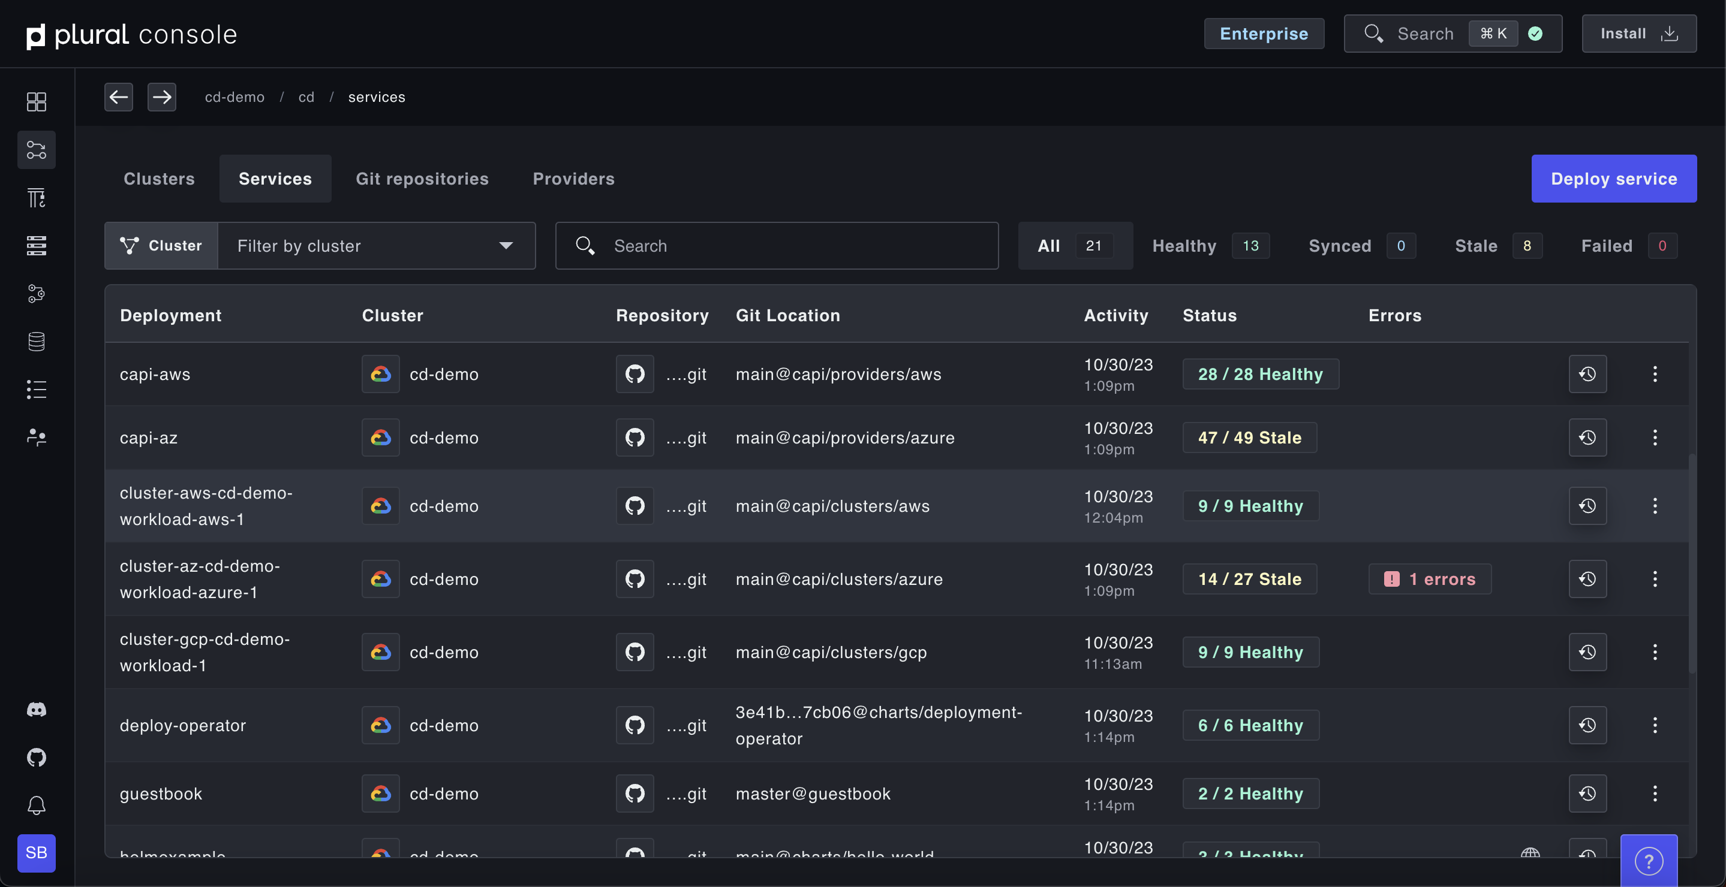Open the Plural console logo

point(131,34)
